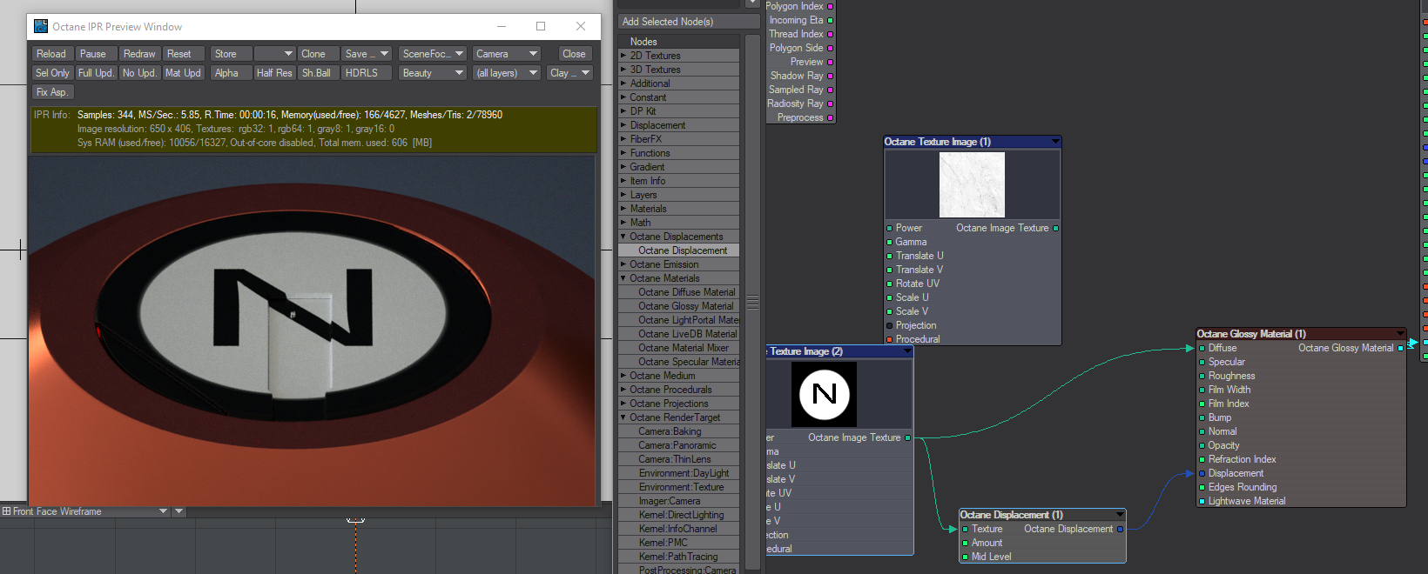Image resolution: width=1428 pixels, height=574 pixels.
Task: Click the Gamma input socket on Texture Image (1)
Action: pyautogui.click(x=890, y=242)
